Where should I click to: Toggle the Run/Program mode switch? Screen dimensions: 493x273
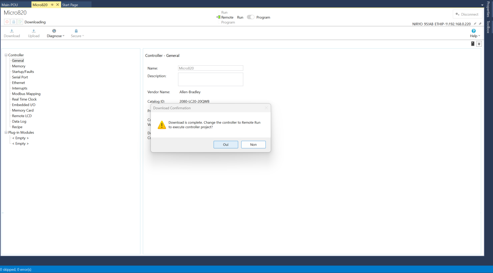click(250, 17)
